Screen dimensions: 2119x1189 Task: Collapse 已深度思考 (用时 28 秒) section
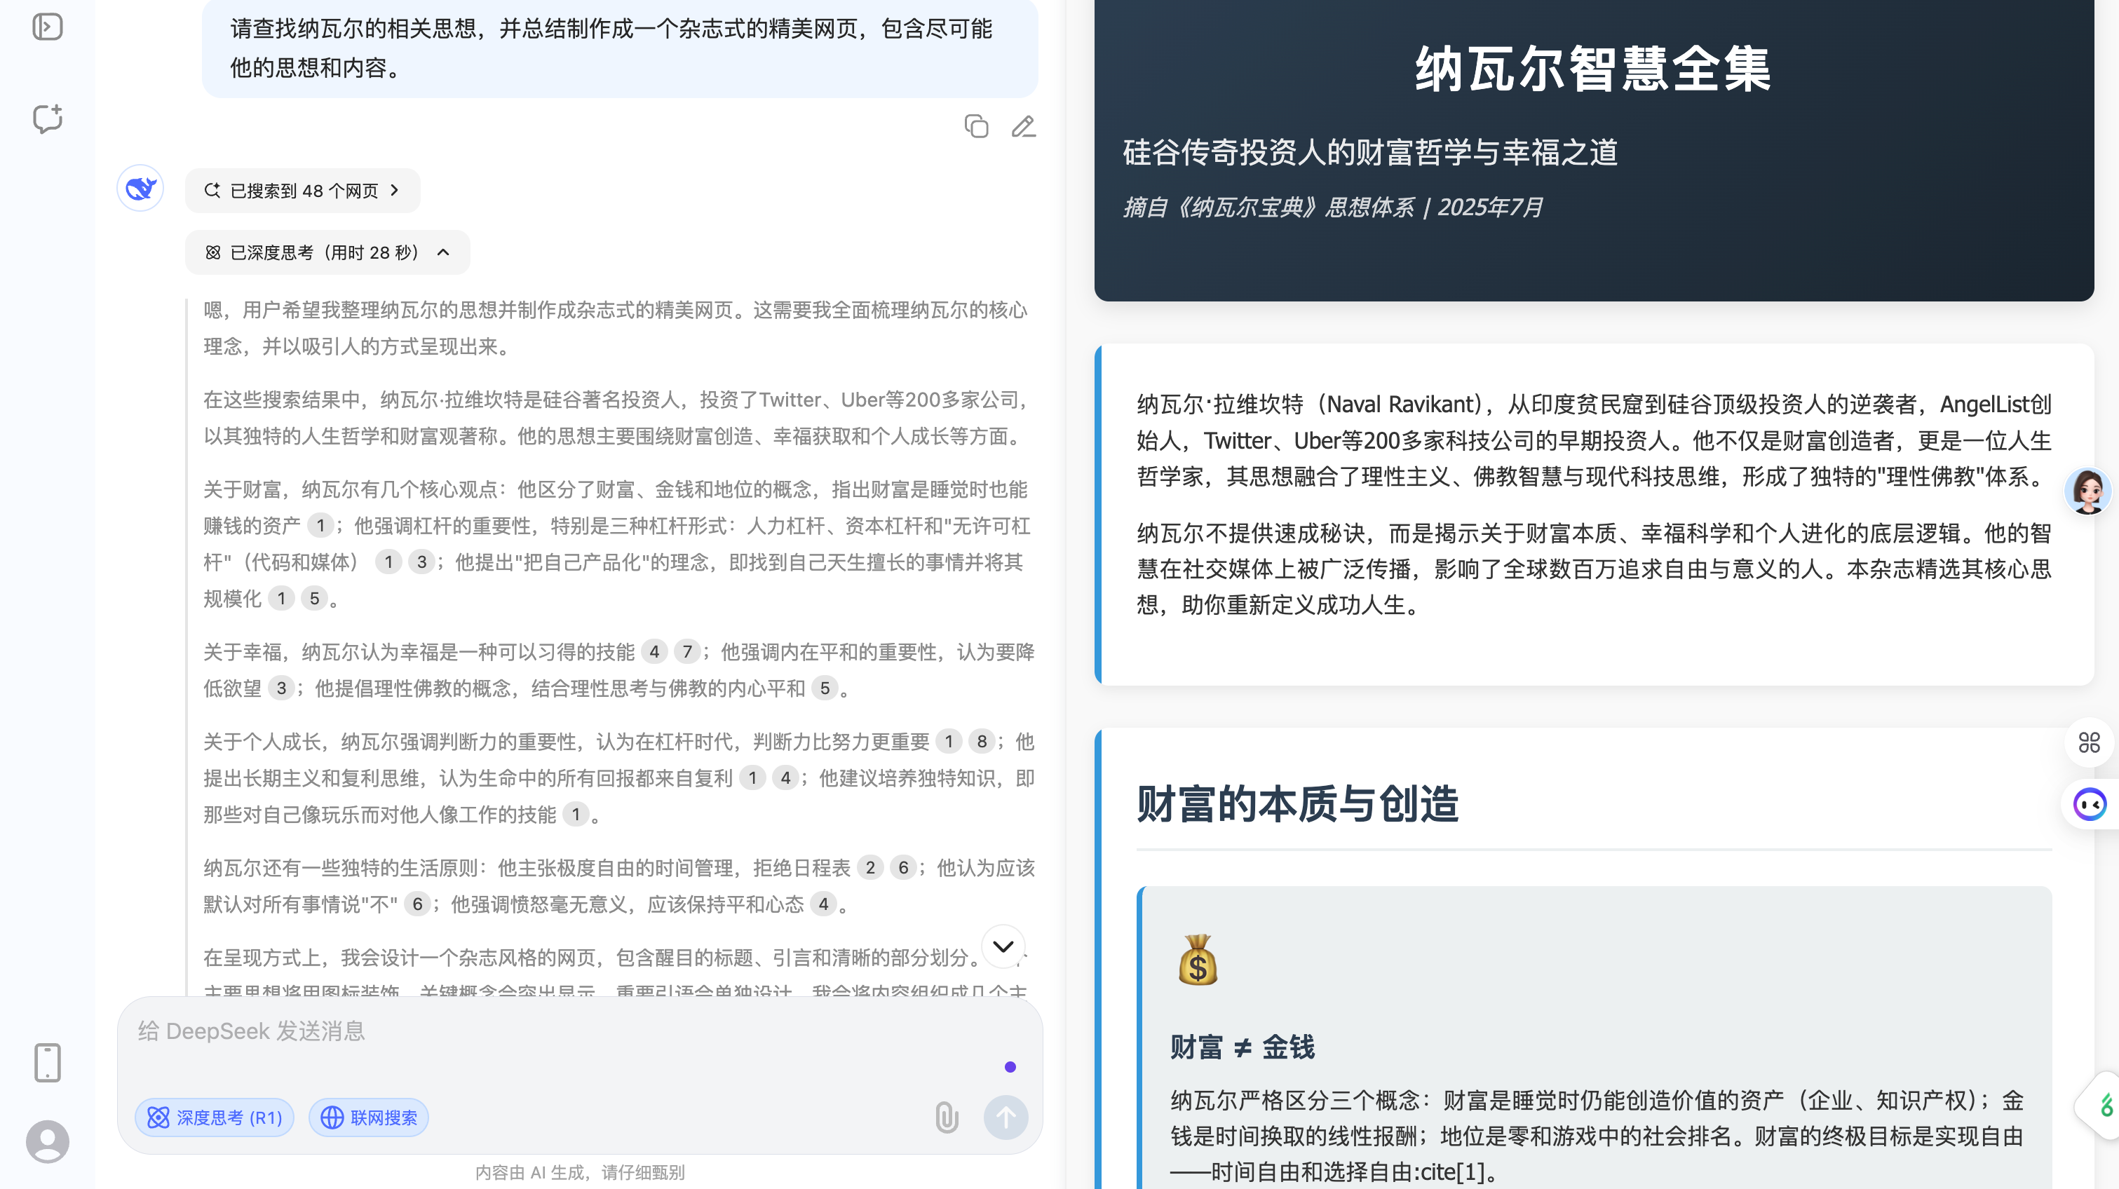(x=327, y=252)
